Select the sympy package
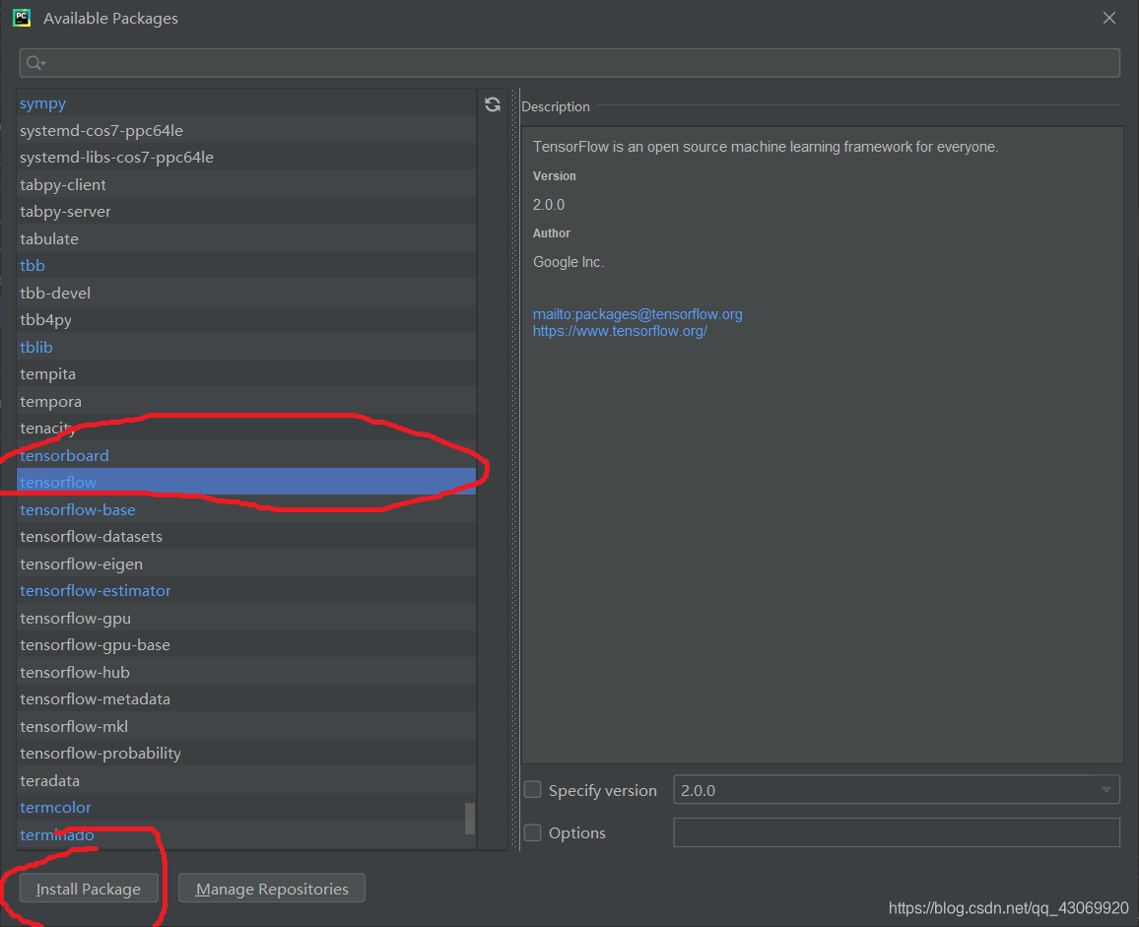The height and width of the screenshot is (927, 1139). 246,103
